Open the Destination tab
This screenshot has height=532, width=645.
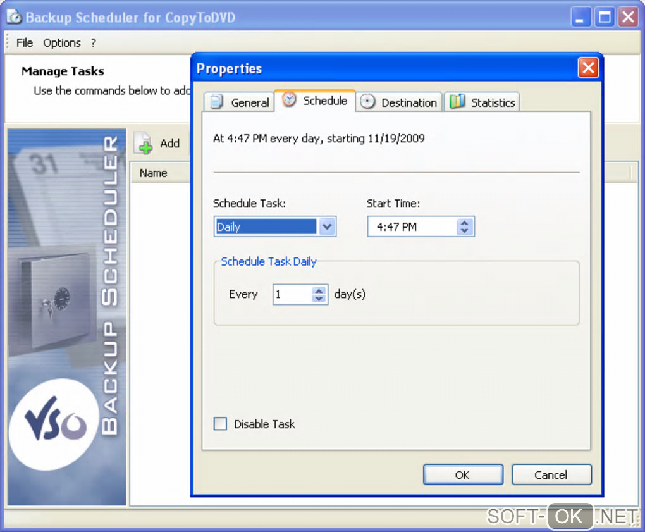398,102
